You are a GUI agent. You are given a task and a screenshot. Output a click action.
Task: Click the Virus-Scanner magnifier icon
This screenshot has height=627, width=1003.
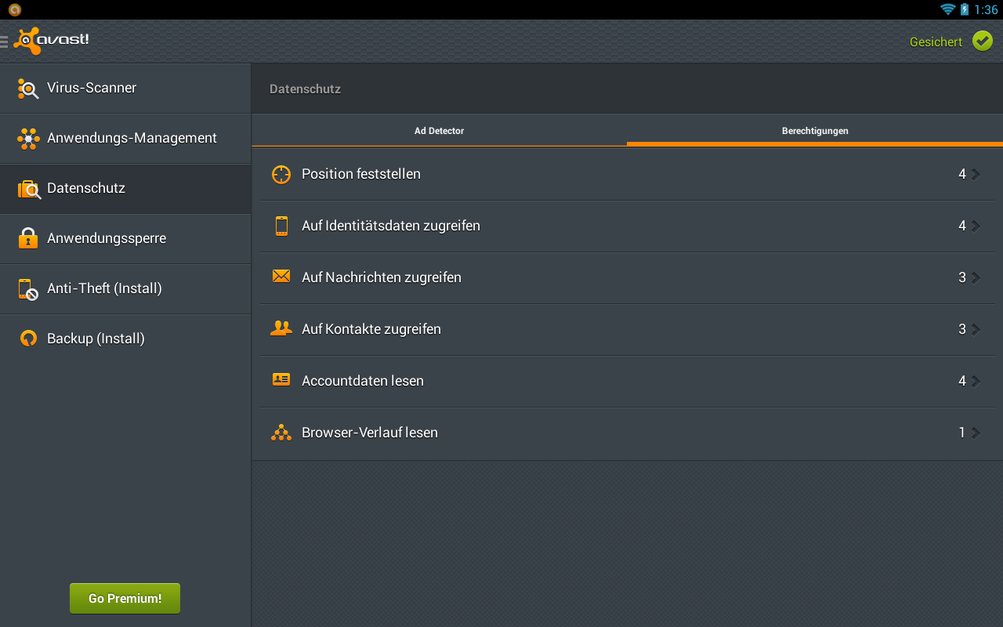(x=28, y=89)
